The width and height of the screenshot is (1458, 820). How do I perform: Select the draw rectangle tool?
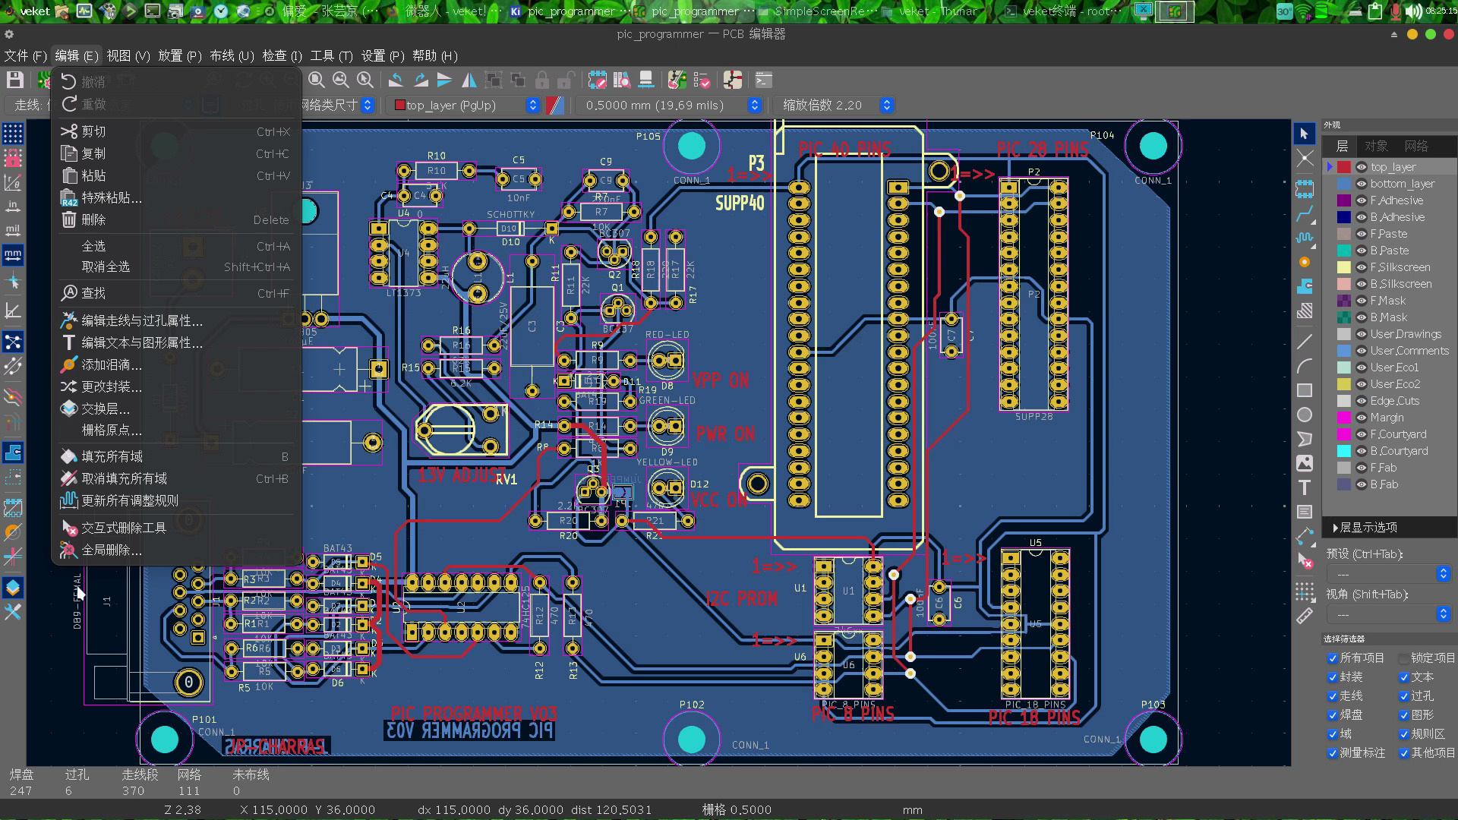pos(1304,390)
